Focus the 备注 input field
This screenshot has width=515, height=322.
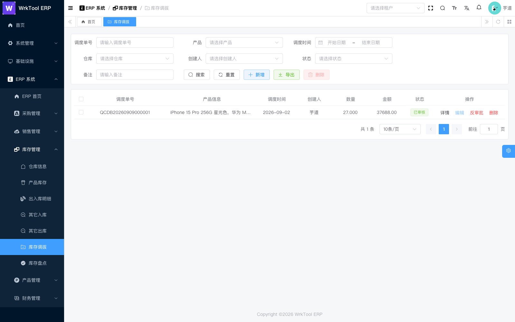(135, 75)
